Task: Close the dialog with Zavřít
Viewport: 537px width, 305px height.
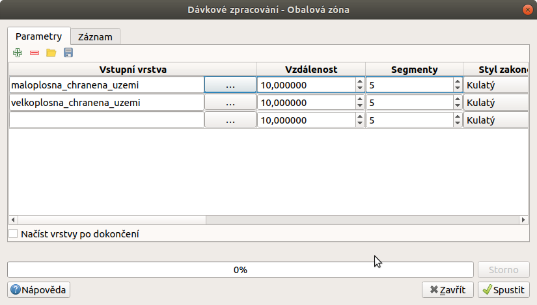Action: pos(448,290)
